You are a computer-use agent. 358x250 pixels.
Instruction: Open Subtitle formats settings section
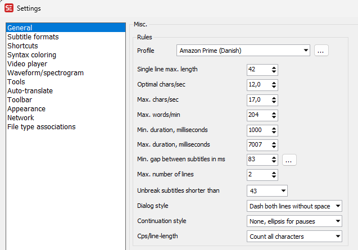pyautogui.click(x=33, y=37)
